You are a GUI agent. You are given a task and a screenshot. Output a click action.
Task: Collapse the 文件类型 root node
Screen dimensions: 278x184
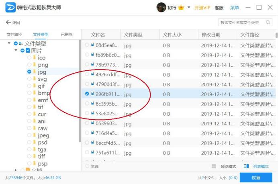tap(9, 43)
